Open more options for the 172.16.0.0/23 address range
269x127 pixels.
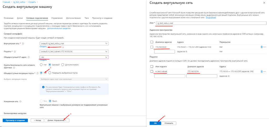265,47
